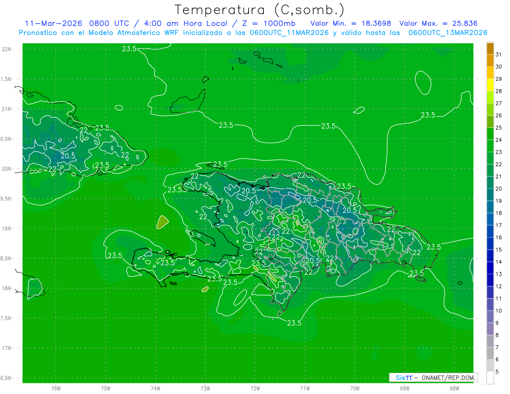Click the "ONAMET/REP.DOM." credit text
Viewport: 510px width, 394px height.
tap(448, 377)
